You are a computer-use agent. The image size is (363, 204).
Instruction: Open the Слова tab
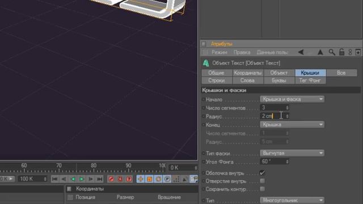pos(248,80)
